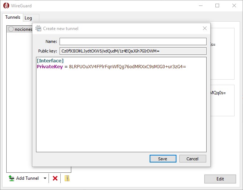Viewport: 243px width, 190px height.
Task: Cancel the new tunnel creation
Action: coord(193,159)
